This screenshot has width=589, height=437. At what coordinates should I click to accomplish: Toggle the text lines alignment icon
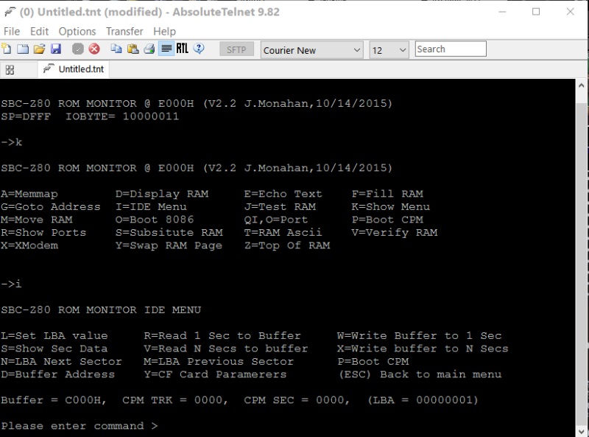tap(166, 49)
